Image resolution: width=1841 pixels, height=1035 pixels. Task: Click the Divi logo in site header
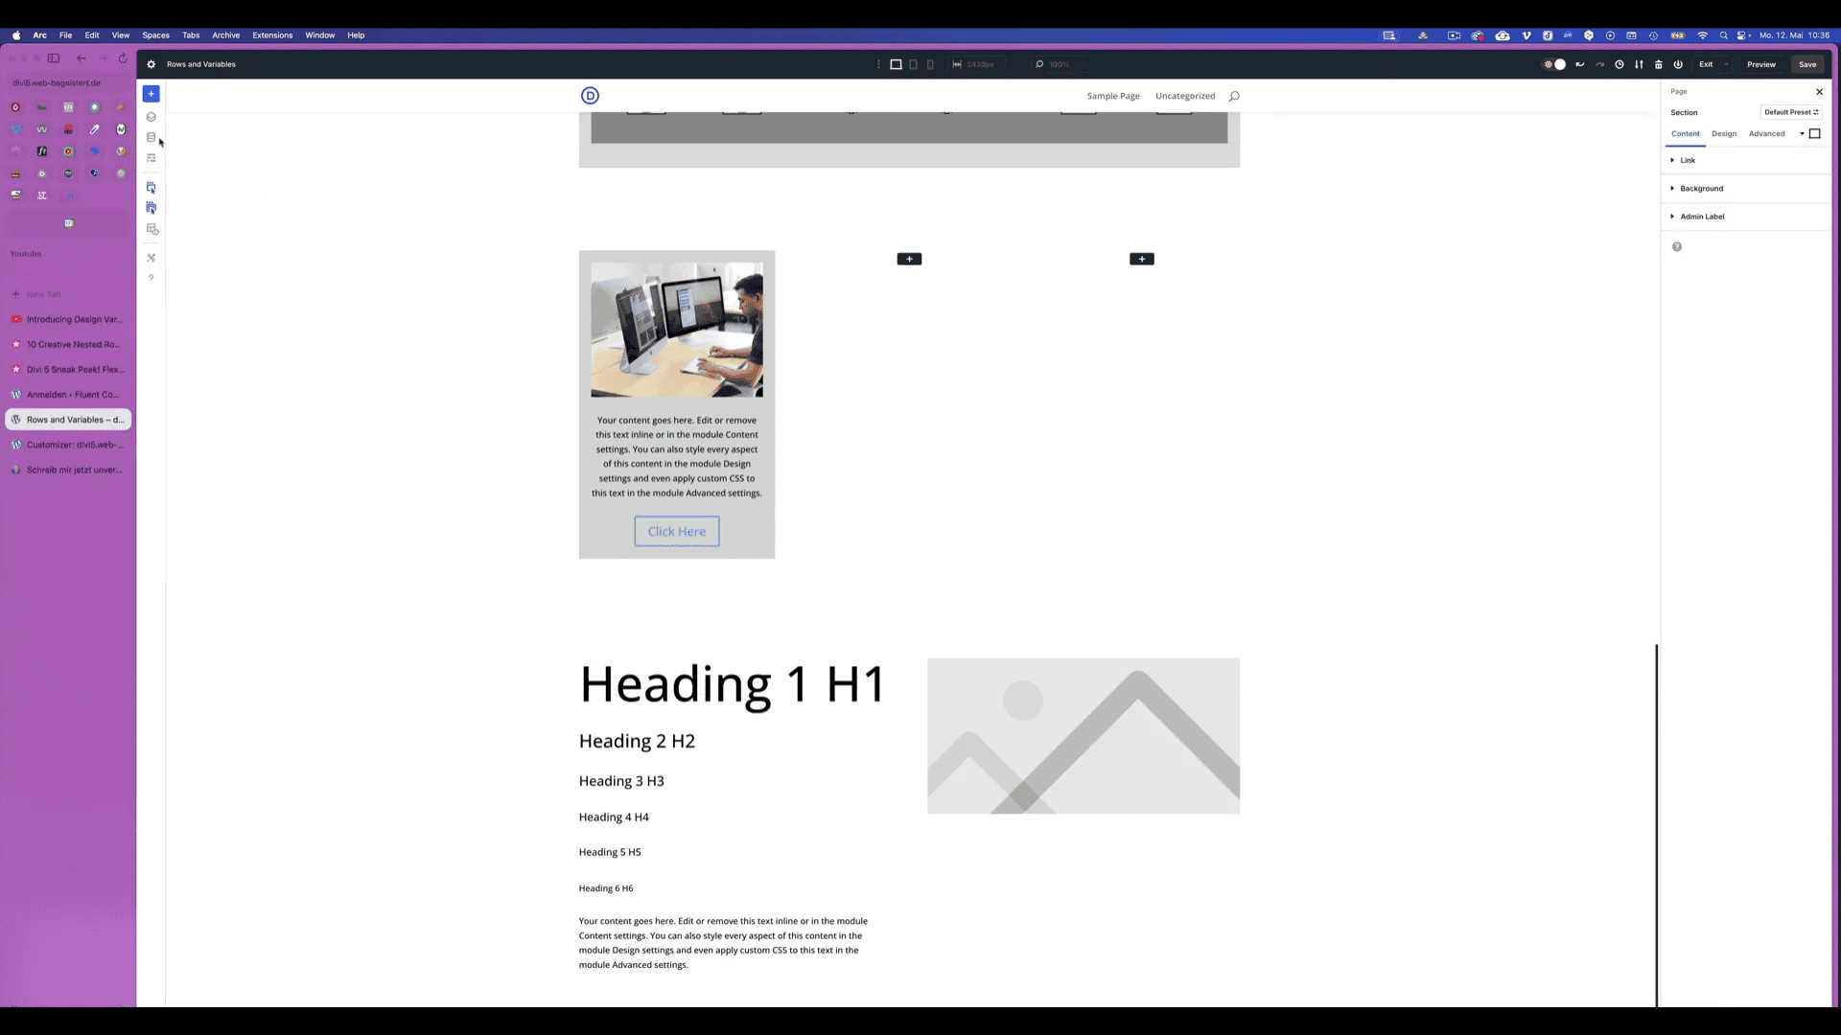coord(590,96)
